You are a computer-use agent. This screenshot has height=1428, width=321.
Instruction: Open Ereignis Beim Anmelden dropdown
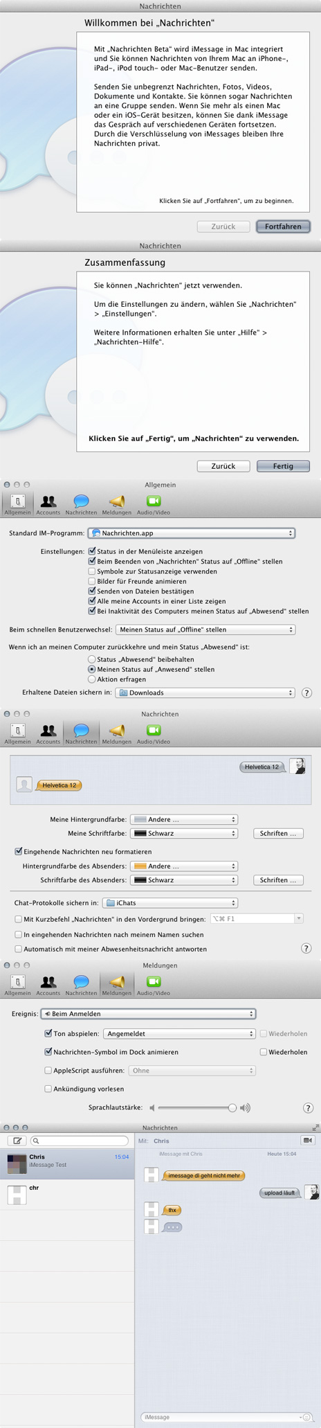(x=148, y=1013)
